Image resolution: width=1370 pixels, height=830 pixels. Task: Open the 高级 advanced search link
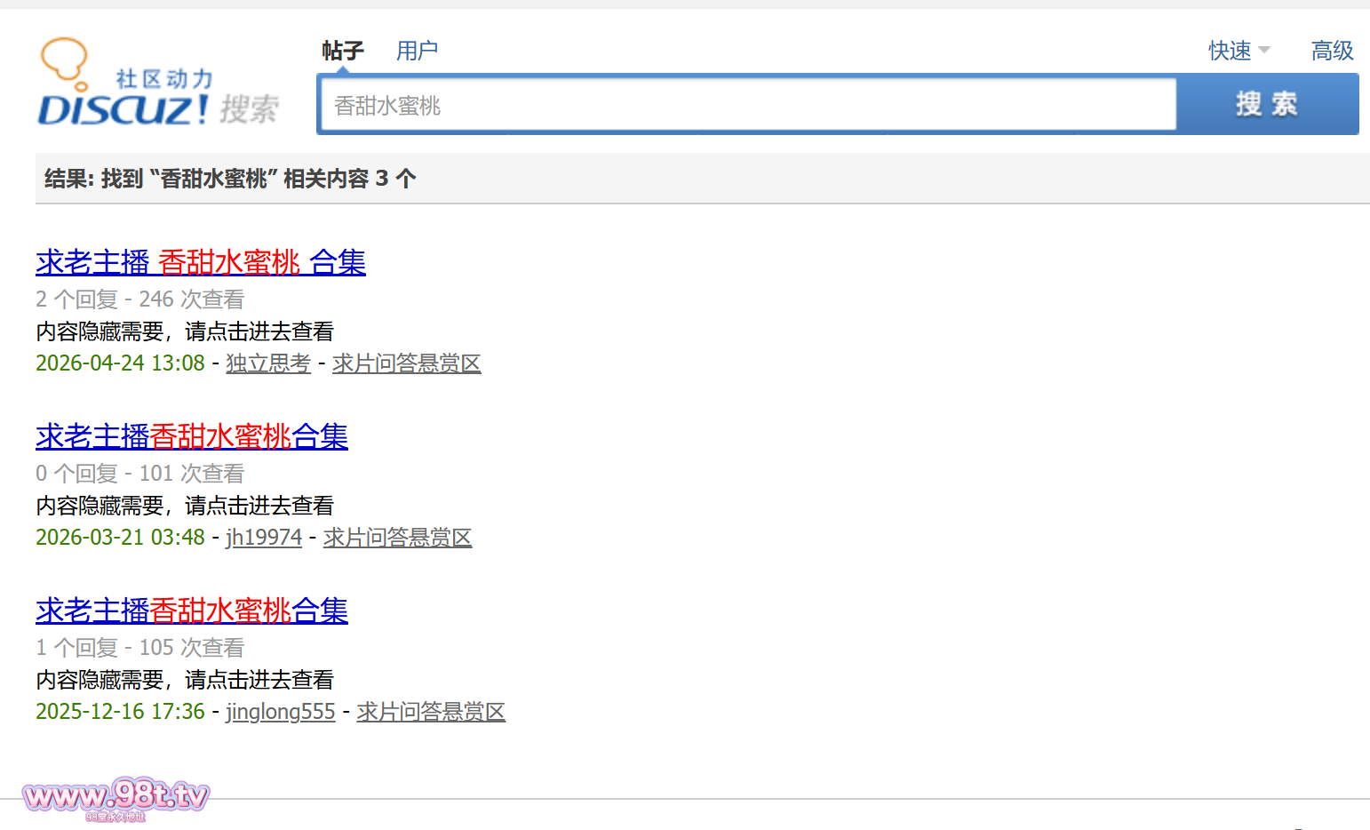coord(1332,51)
